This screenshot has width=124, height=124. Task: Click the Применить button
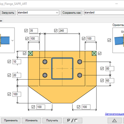click(11, 120)
